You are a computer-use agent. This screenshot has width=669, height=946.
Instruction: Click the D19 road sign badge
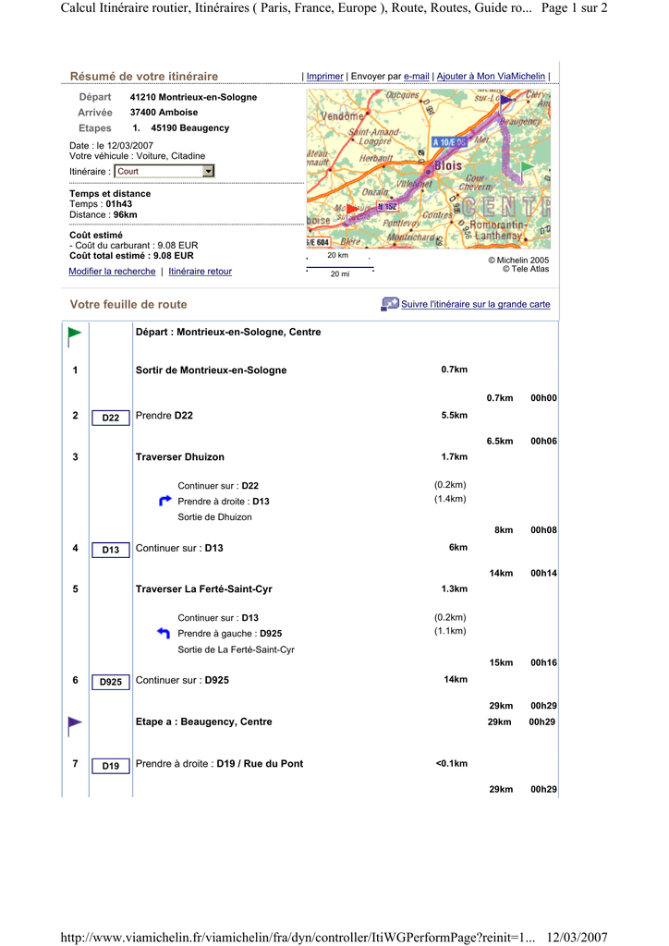[110, 766]
